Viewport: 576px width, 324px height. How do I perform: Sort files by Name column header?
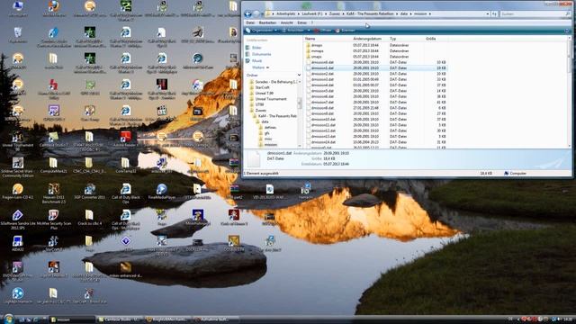310,39
